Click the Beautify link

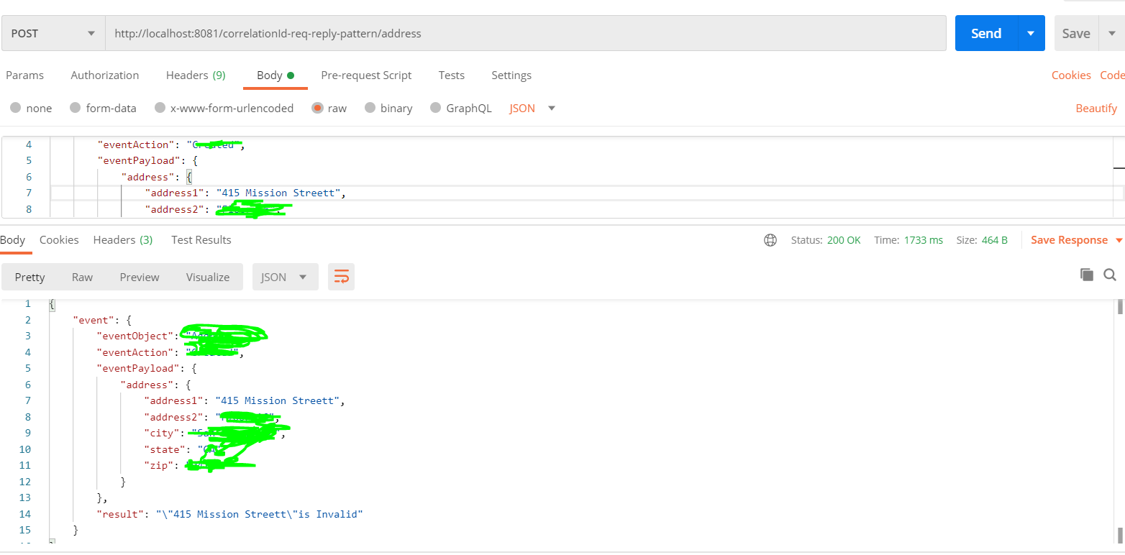(1096, 108)
